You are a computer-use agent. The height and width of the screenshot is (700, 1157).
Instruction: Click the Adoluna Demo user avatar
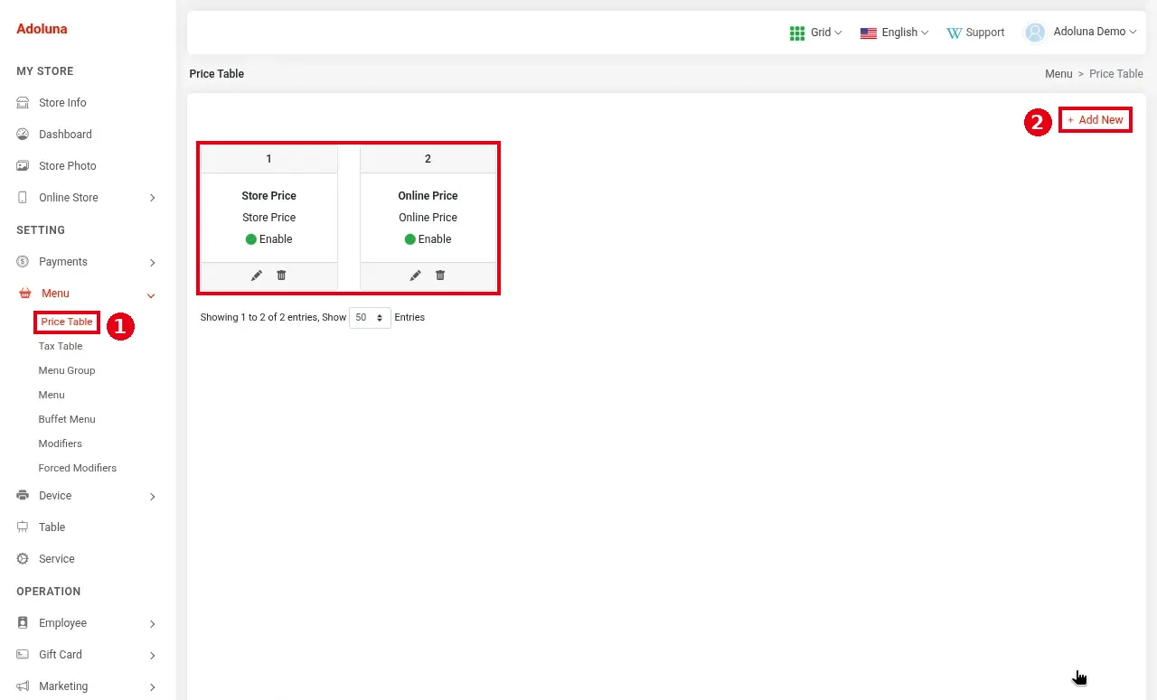[x=1035, y=33]
